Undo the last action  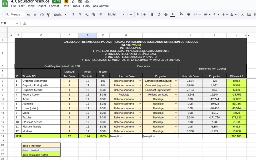[28, 14]
